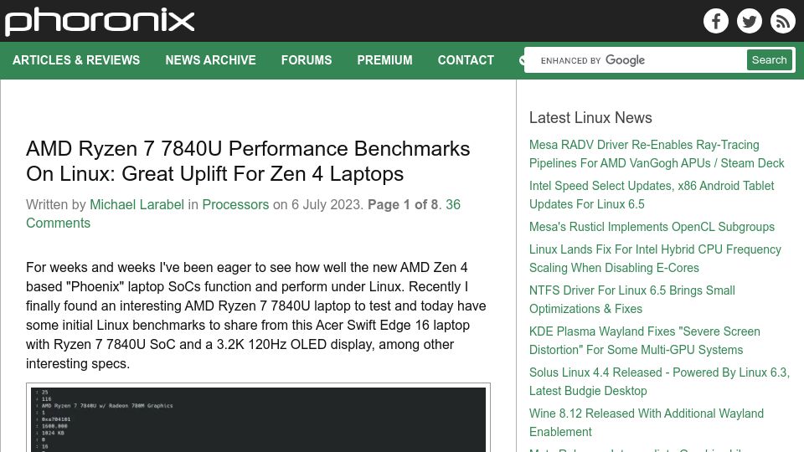Image resolution: width=804 pixels, height=452 pixels.
Task: Open the Phoronix Facebook page icon
Action: 716,21
